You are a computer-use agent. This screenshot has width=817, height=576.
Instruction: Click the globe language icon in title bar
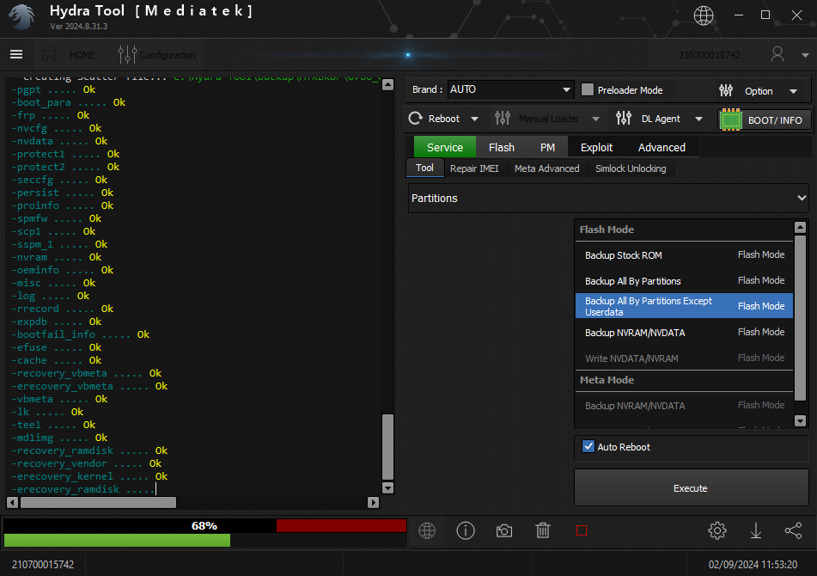pos(704,15)
